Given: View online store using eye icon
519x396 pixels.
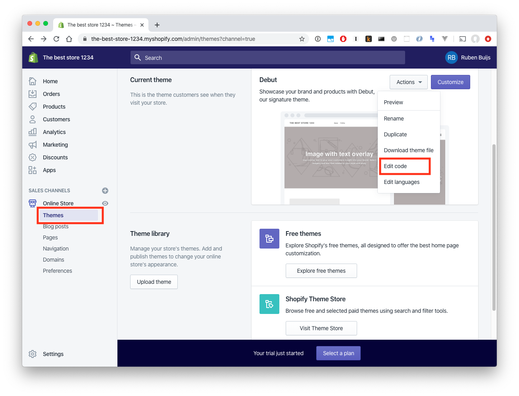Looking at the screenshot, I should click(x=105, y=203).
